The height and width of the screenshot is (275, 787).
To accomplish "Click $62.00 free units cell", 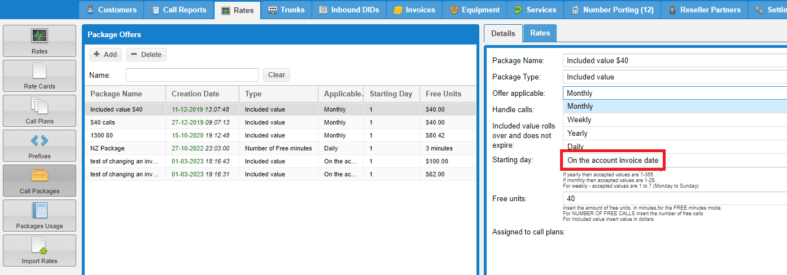I will (x=435, y=174).
